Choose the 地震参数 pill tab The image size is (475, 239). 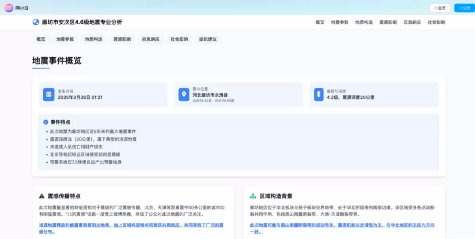pos(65,39)
